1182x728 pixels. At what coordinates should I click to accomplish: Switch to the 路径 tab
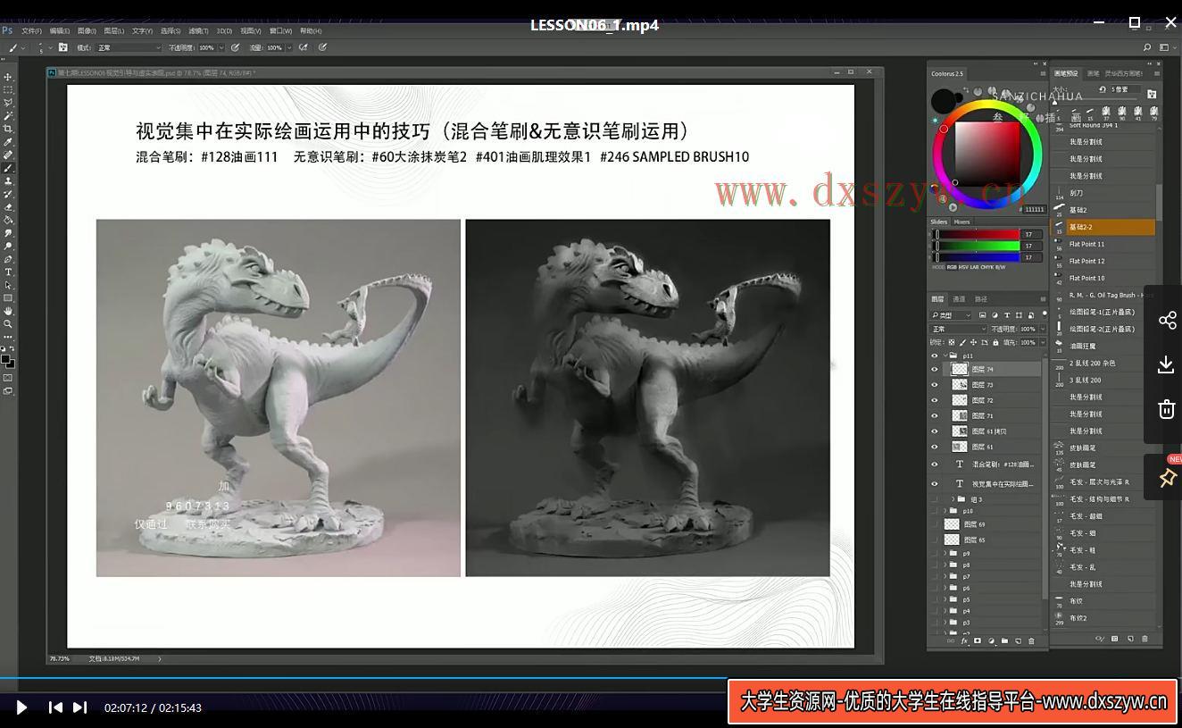coord(981,299)
